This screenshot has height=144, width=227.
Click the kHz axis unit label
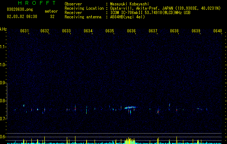[x=3, y=29]
